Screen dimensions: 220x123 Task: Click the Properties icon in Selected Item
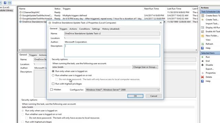point(202,73)
